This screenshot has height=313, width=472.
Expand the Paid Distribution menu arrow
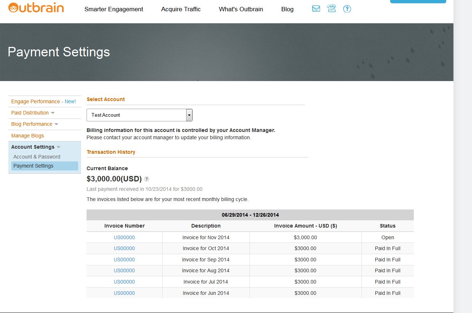pos(53,113)
